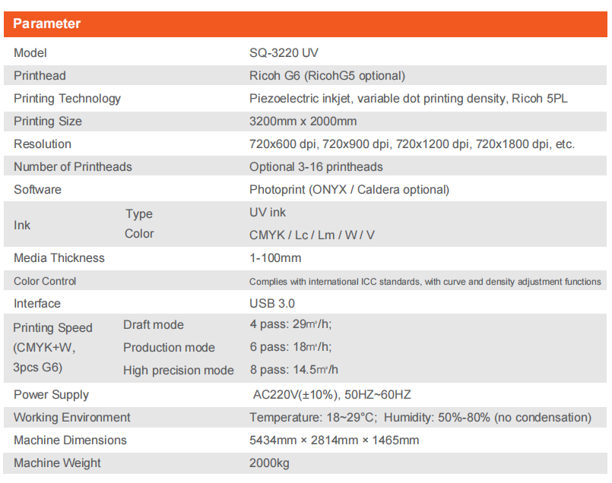This screenshot has width=612, height=483.
Task: Click the High precision mode label
Action: (179, 371)
